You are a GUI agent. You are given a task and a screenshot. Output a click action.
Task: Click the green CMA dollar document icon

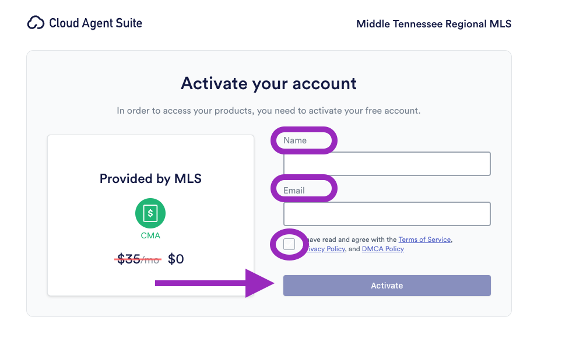tap(150, 213)
